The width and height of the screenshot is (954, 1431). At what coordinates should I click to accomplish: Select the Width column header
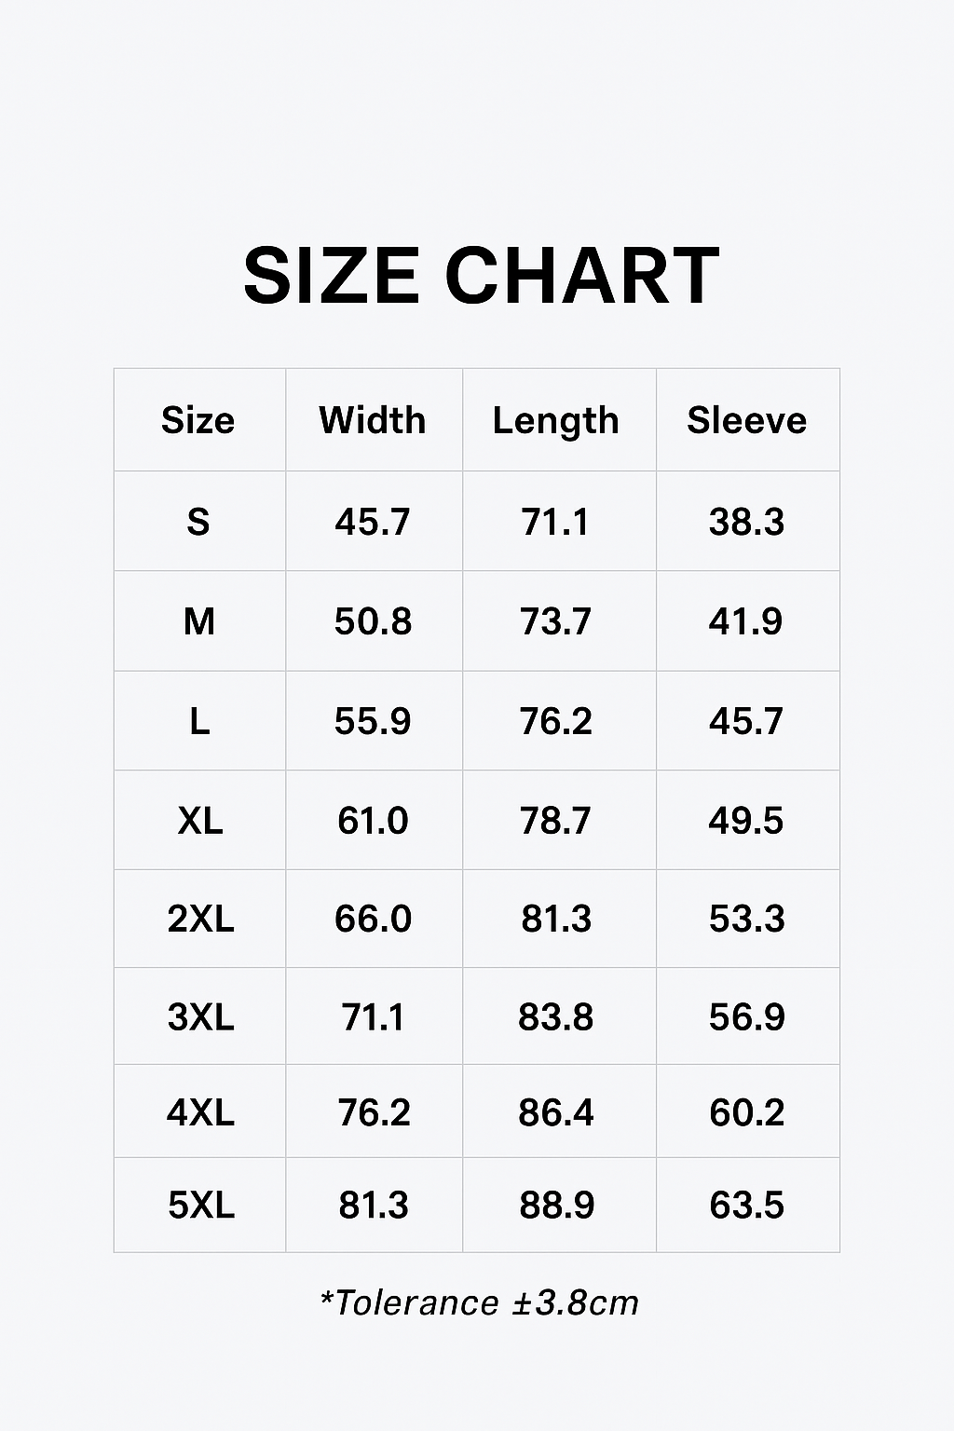(373, 420)
